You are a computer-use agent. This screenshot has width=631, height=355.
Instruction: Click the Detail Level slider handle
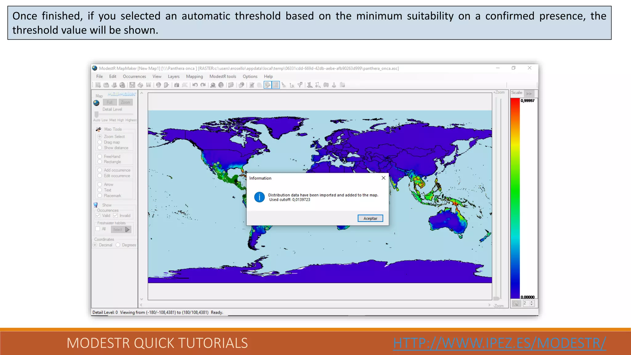pos(96,115)
